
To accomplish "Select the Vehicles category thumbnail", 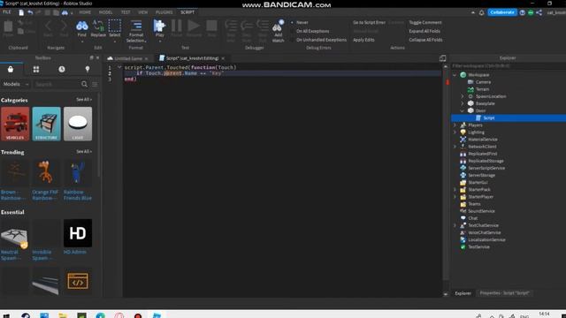I will pyautogui.click(x=15, y=124).
